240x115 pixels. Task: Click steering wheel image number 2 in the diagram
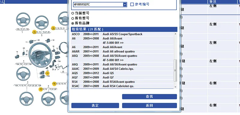41,22
